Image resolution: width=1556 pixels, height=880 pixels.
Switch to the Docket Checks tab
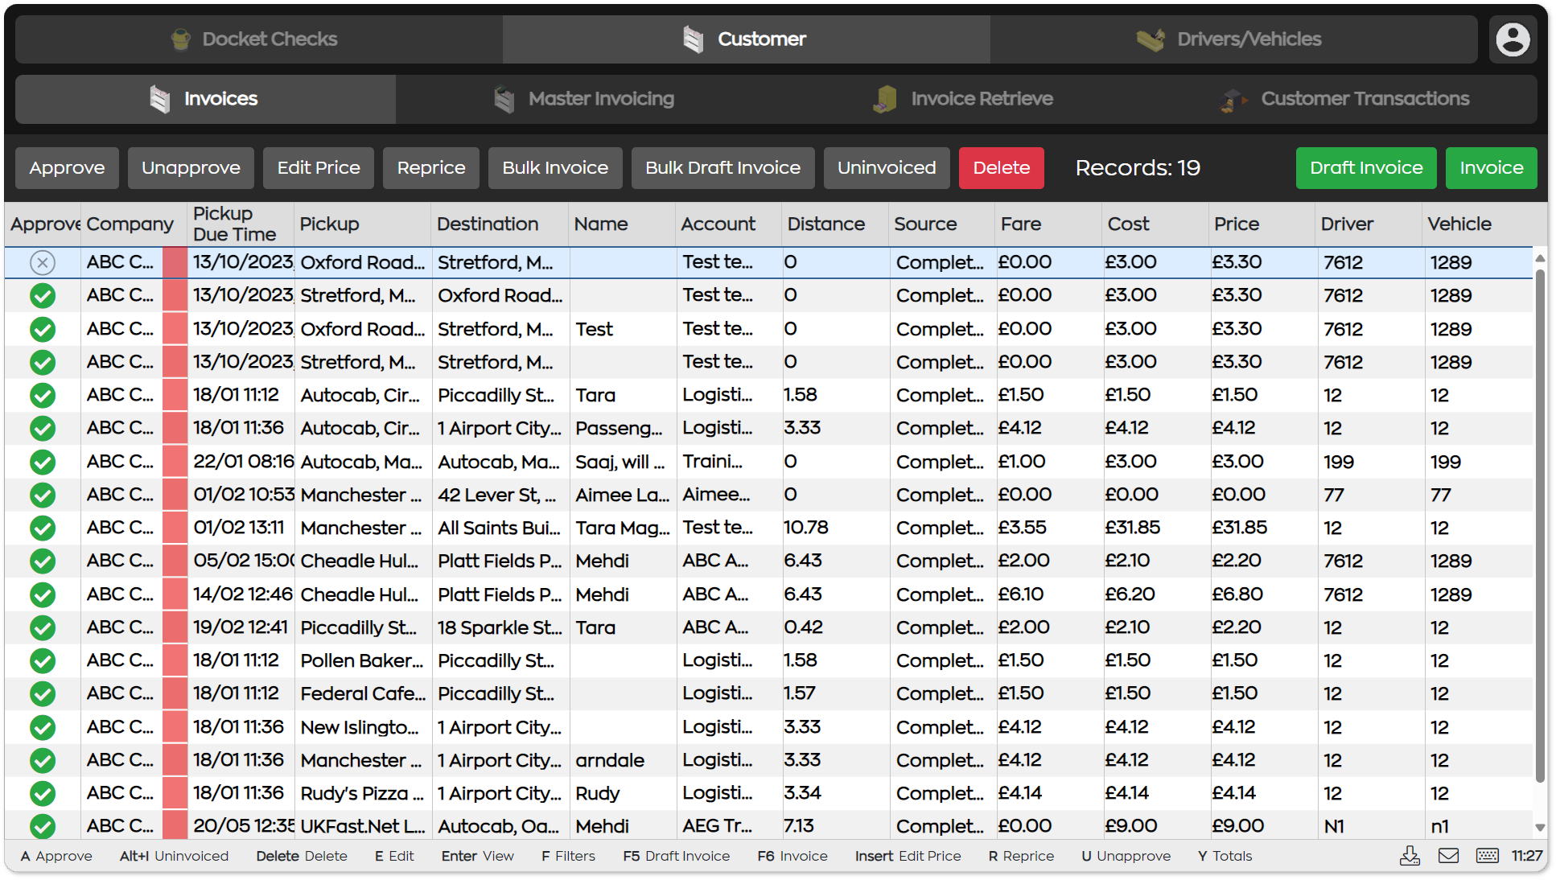coord(259,39)
